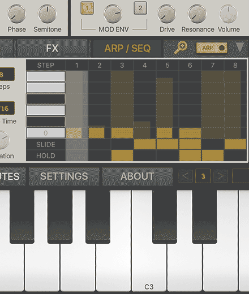
Task: Adjust the Phase knob
Action: (x=16, y=14)
